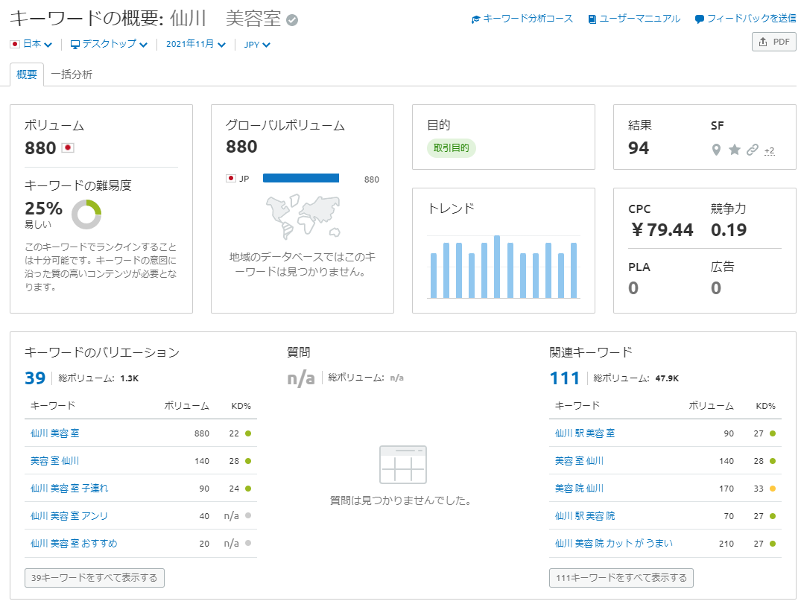Open the 2021年11月 date dropdown
801x604 pixels.
pos(196,45)
